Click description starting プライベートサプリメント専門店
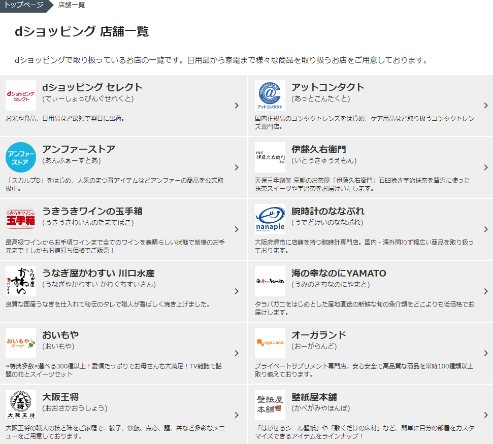Viewport: 493px width, 444px height. pyautogui.click(x=364, y=370)
